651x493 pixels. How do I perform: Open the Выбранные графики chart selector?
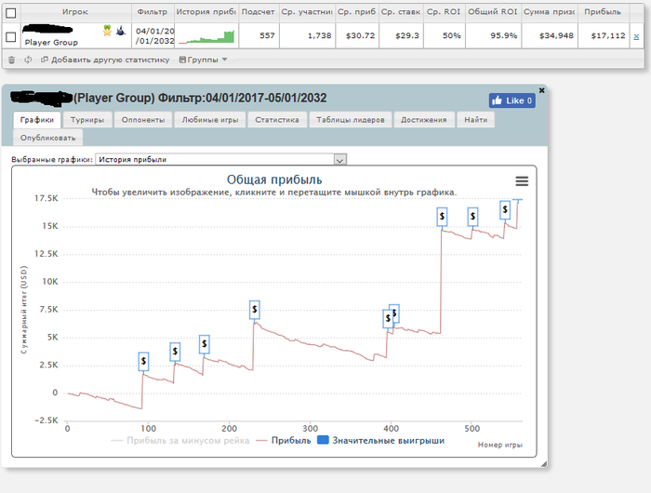[220, 159]
